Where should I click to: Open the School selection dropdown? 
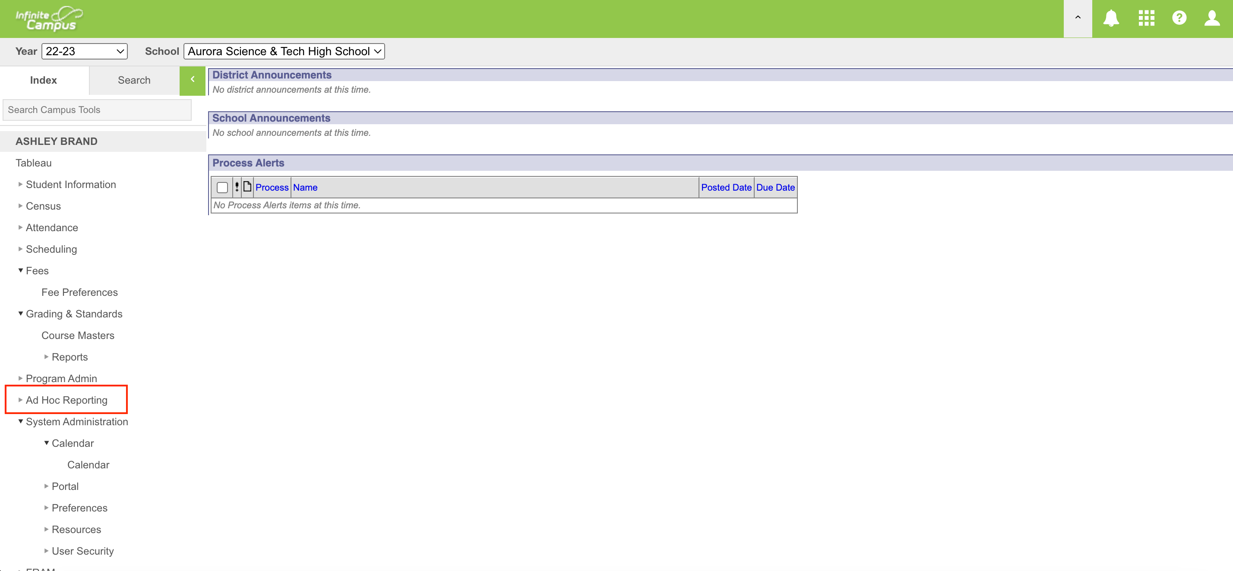click(284, 51)
